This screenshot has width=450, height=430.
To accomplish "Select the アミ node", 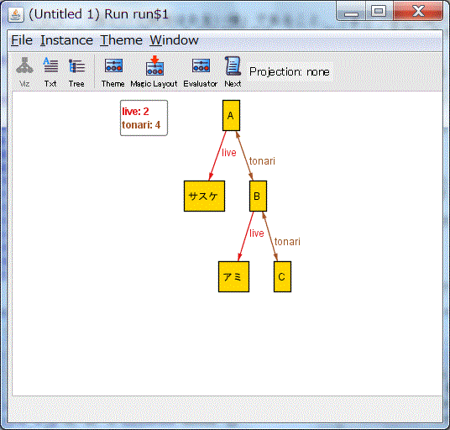I will [x=233, y=276].
